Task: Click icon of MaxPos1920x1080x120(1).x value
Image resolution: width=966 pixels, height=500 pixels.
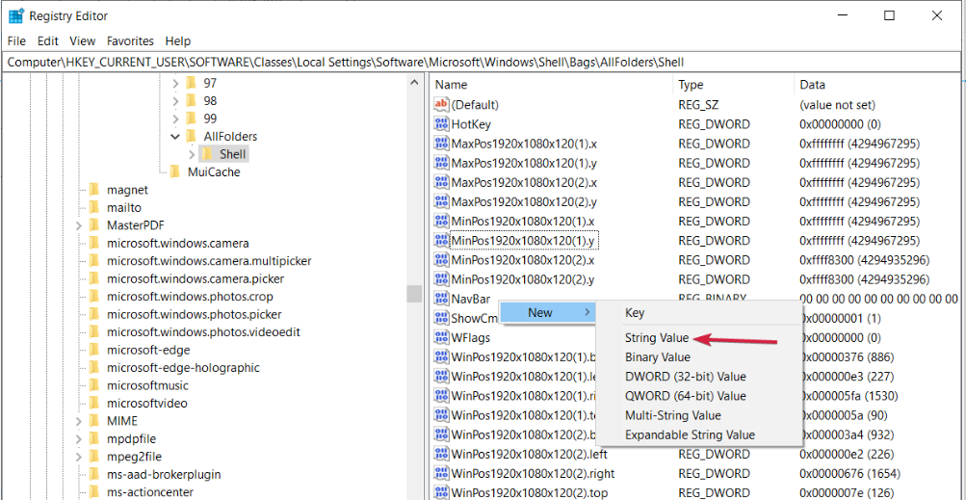Action: pos(442,144)
